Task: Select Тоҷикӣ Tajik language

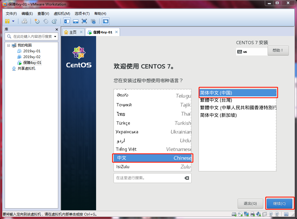Action: pos(153,105)
